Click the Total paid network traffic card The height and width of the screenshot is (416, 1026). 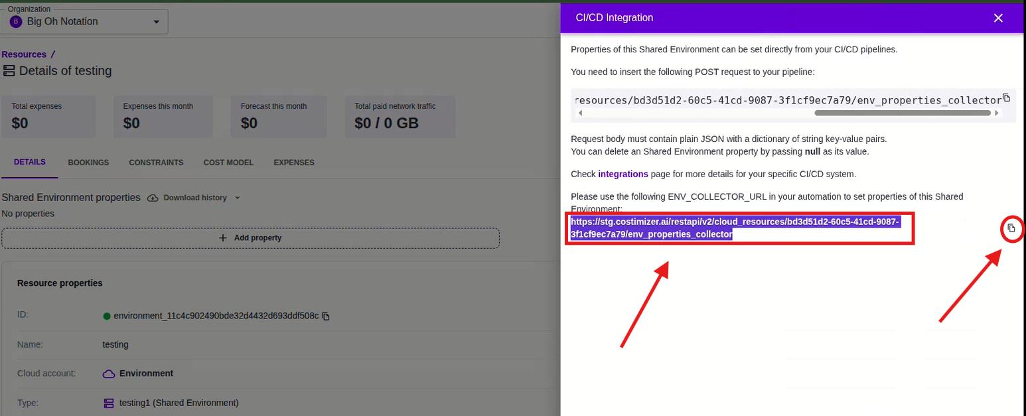[x=400, y=117]
